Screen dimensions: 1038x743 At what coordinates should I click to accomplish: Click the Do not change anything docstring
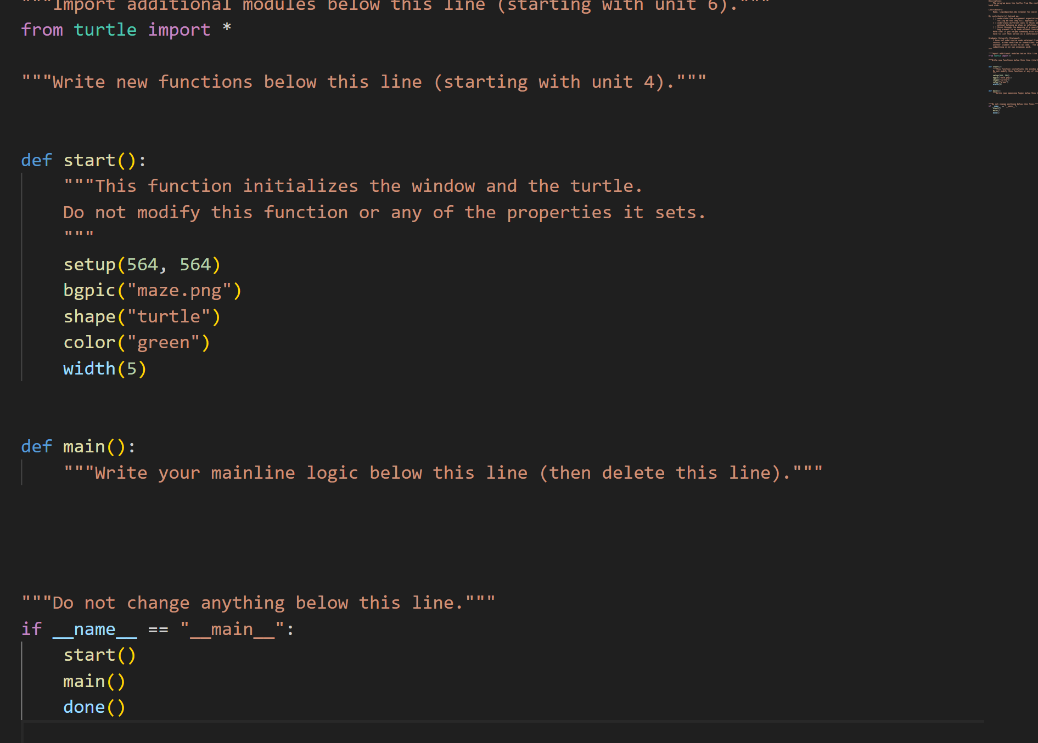pos(258,602)
